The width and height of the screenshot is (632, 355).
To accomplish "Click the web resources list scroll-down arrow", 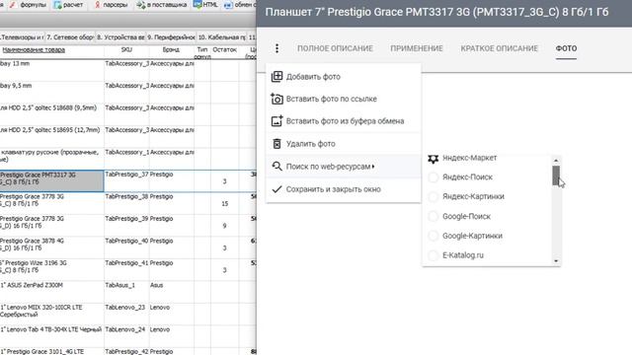I will click(556, 261).
